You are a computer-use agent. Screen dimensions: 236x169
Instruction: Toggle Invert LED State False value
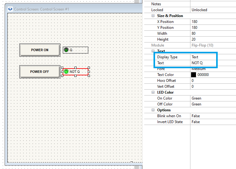(x=213, y=122)
